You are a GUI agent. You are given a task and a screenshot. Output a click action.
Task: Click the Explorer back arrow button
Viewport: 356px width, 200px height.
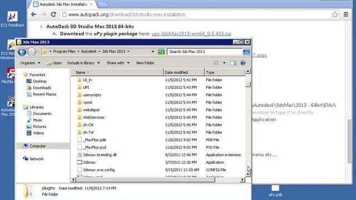click(22, 52)
